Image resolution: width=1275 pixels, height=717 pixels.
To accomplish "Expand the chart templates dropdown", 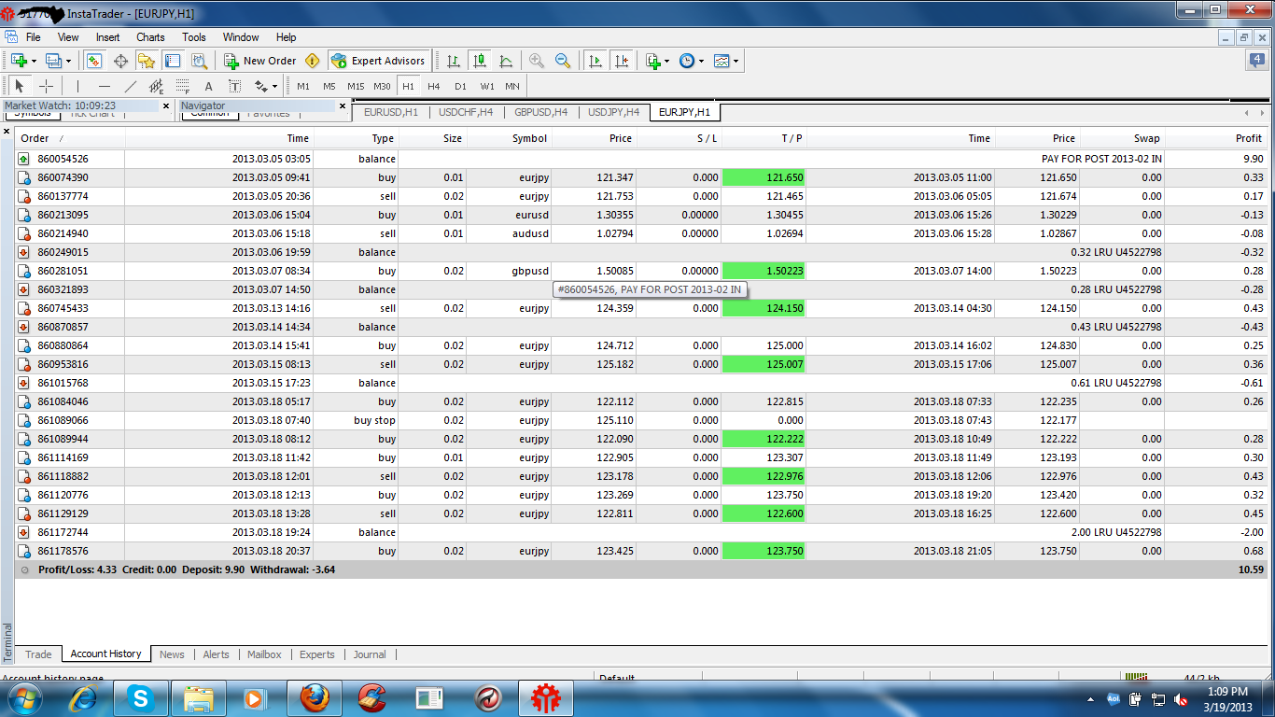I will click(x=736, y=61).
